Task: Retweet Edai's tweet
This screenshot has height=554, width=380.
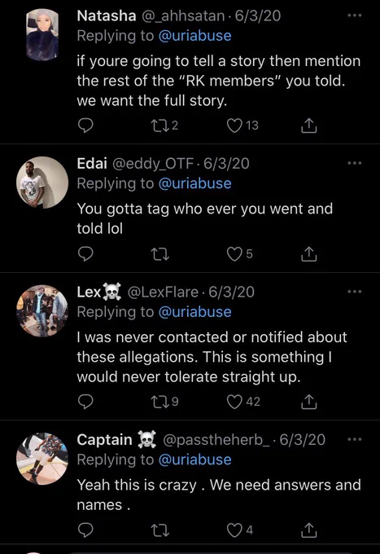Action: pyautogui.click(x=159, y=253)
